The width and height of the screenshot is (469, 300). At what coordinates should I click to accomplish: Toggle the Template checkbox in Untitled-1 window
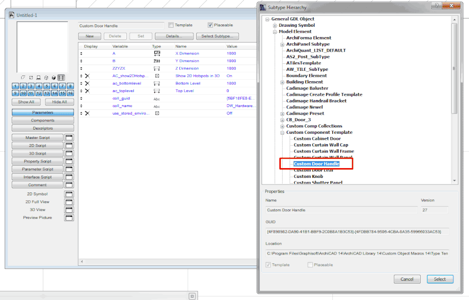click(171, 25)
